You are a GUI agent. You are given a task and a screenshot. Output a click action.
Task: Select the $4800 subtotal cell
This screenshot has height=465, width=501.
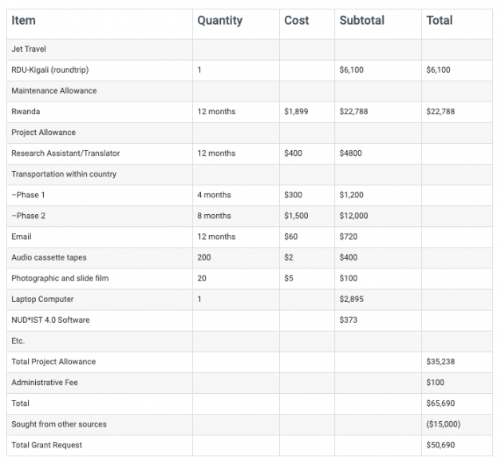[352, 153]
